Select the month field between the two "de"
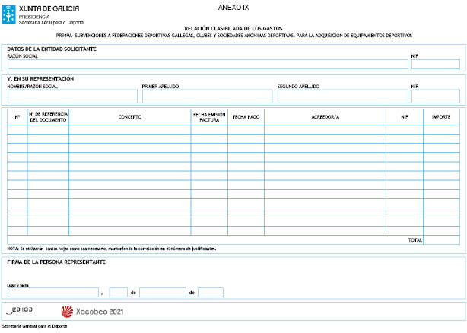 point(162,292)
